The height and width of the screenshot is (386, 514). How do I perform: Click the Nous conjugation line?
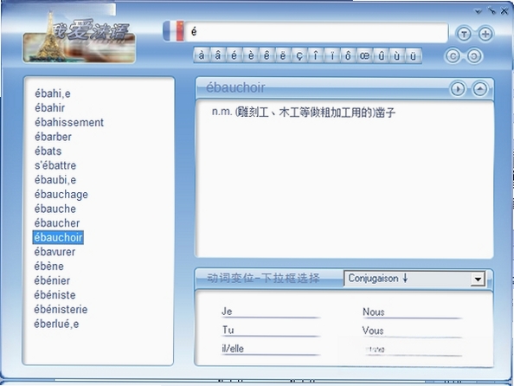pos(412,312)
